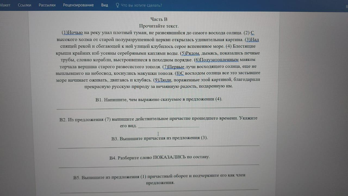Click the word "(9)Люди" in the passage
348x196 pixels.
[x=163, y=80]
